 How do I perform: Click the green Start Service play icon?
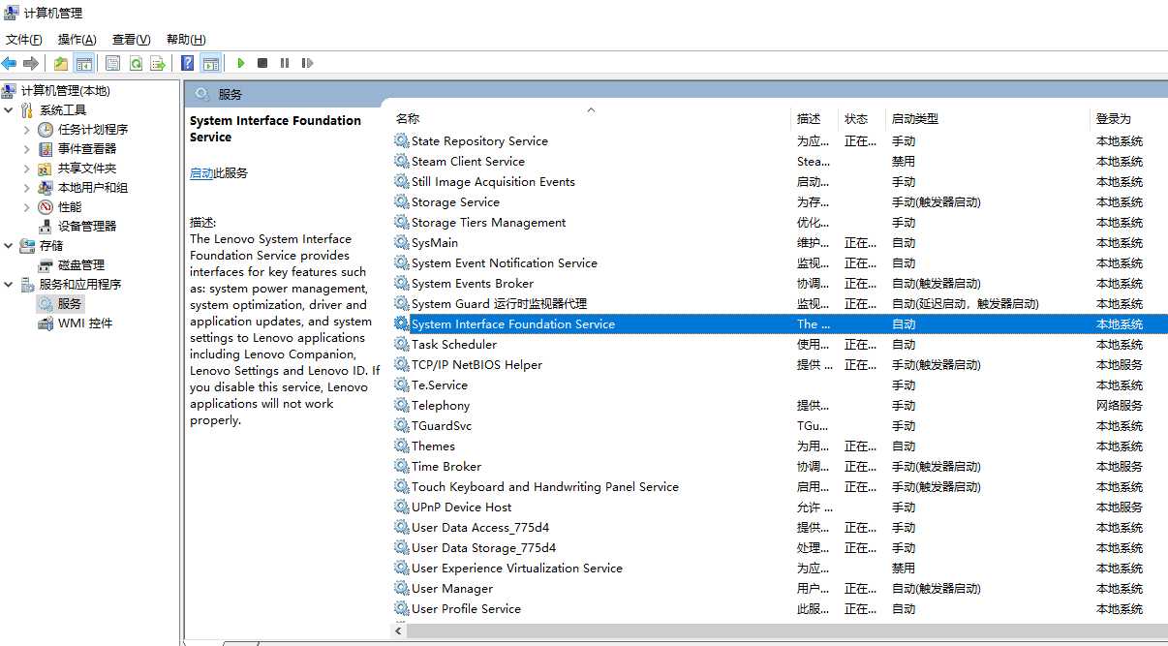[x=240, y=63]
